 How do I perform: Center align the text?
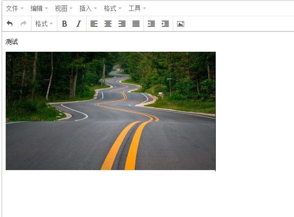pos(108,24)
